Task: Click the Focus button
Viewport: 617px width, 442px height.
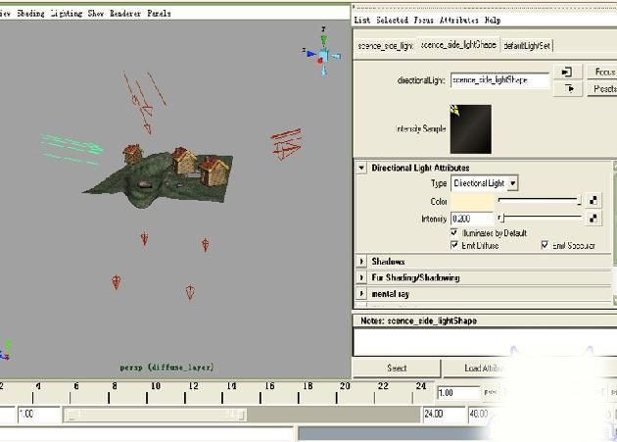Action: click(x=600, y=73)
